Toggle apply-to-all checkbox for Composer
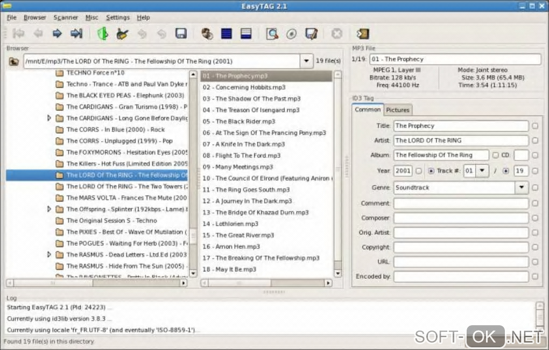The image size is (549, 350). click(x=535, y=218)
